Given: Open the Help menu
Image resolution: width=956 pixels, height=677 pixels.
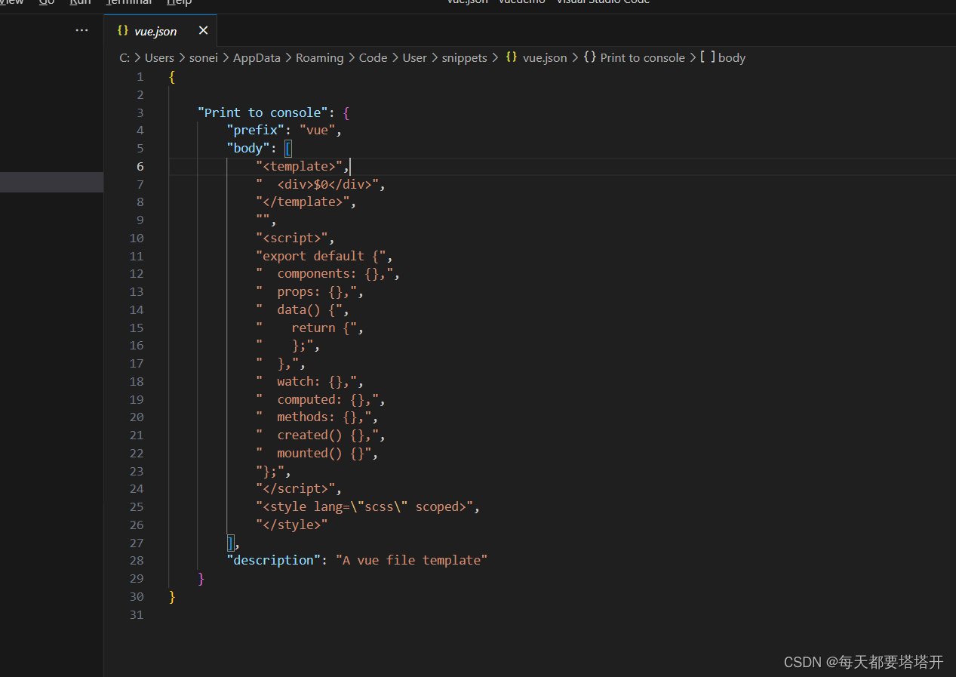Looking at the screenshot, I should 179,2.
